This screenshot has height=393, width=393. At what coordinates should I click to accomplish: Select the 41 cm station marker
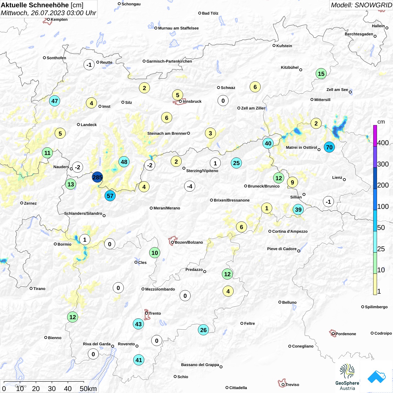click(139, 360)
